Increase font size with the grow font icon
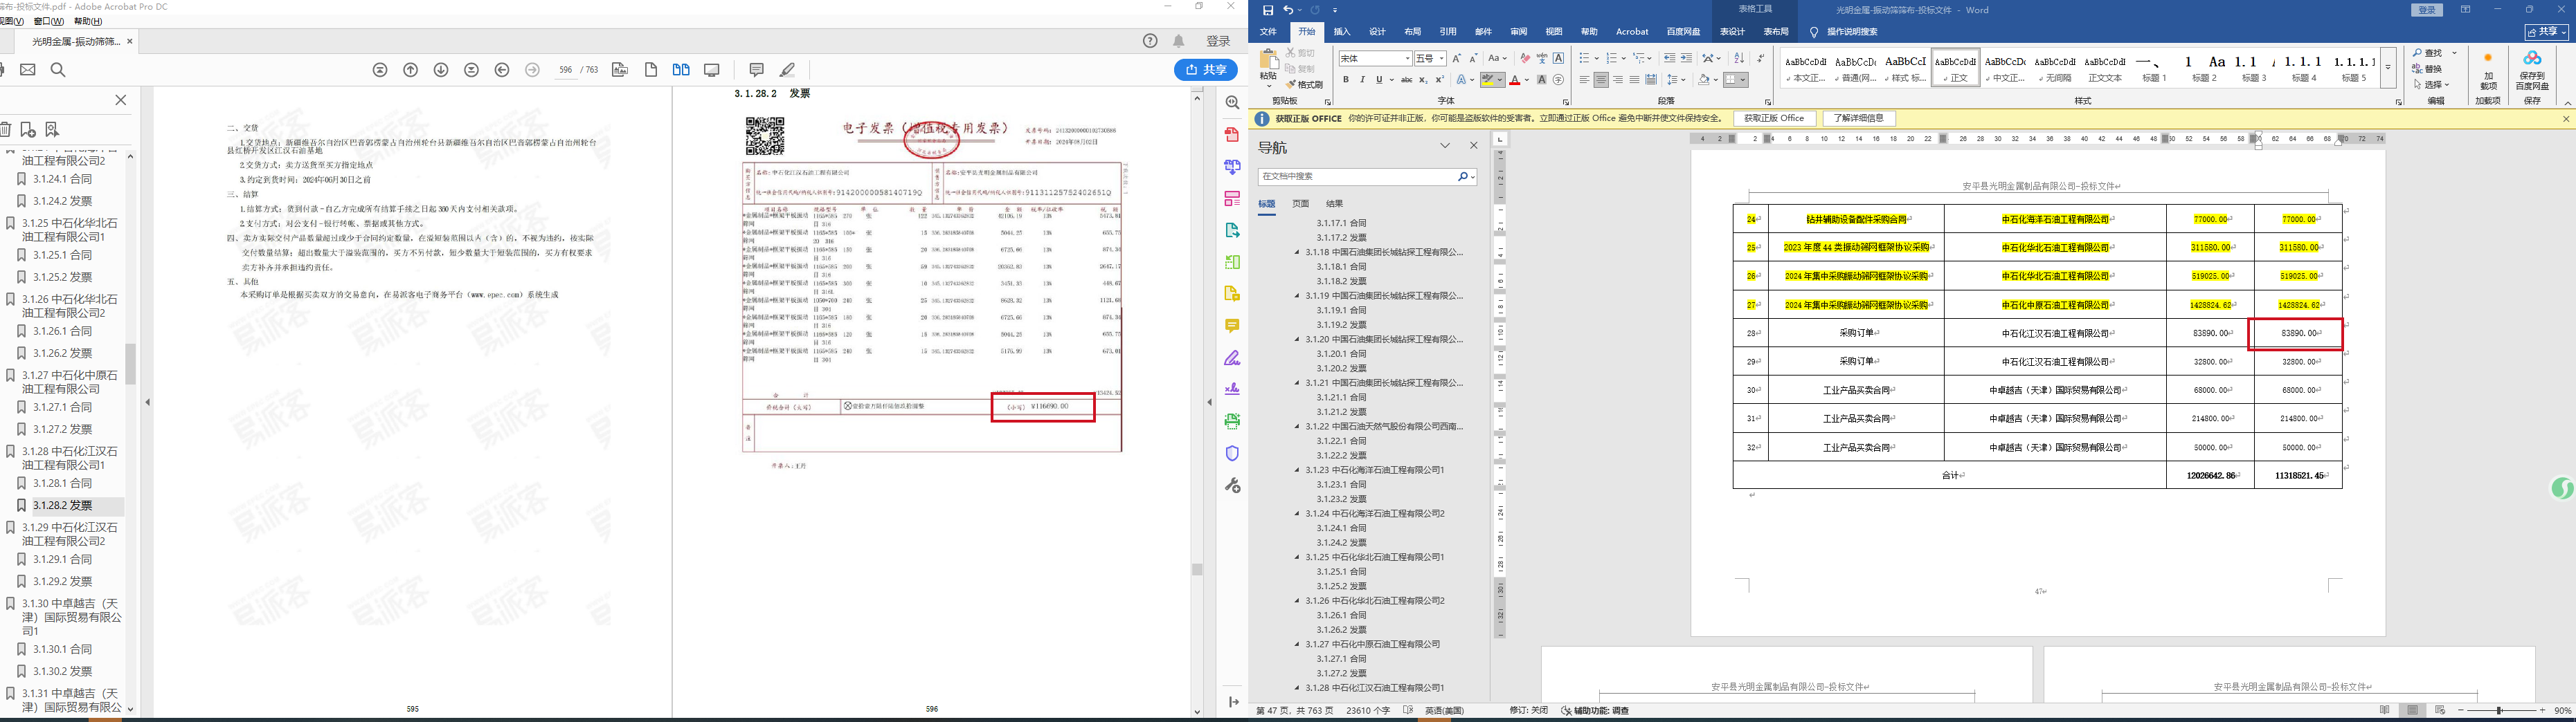Viewport: 2576px width, 722px height. (x=1456, y=59)
